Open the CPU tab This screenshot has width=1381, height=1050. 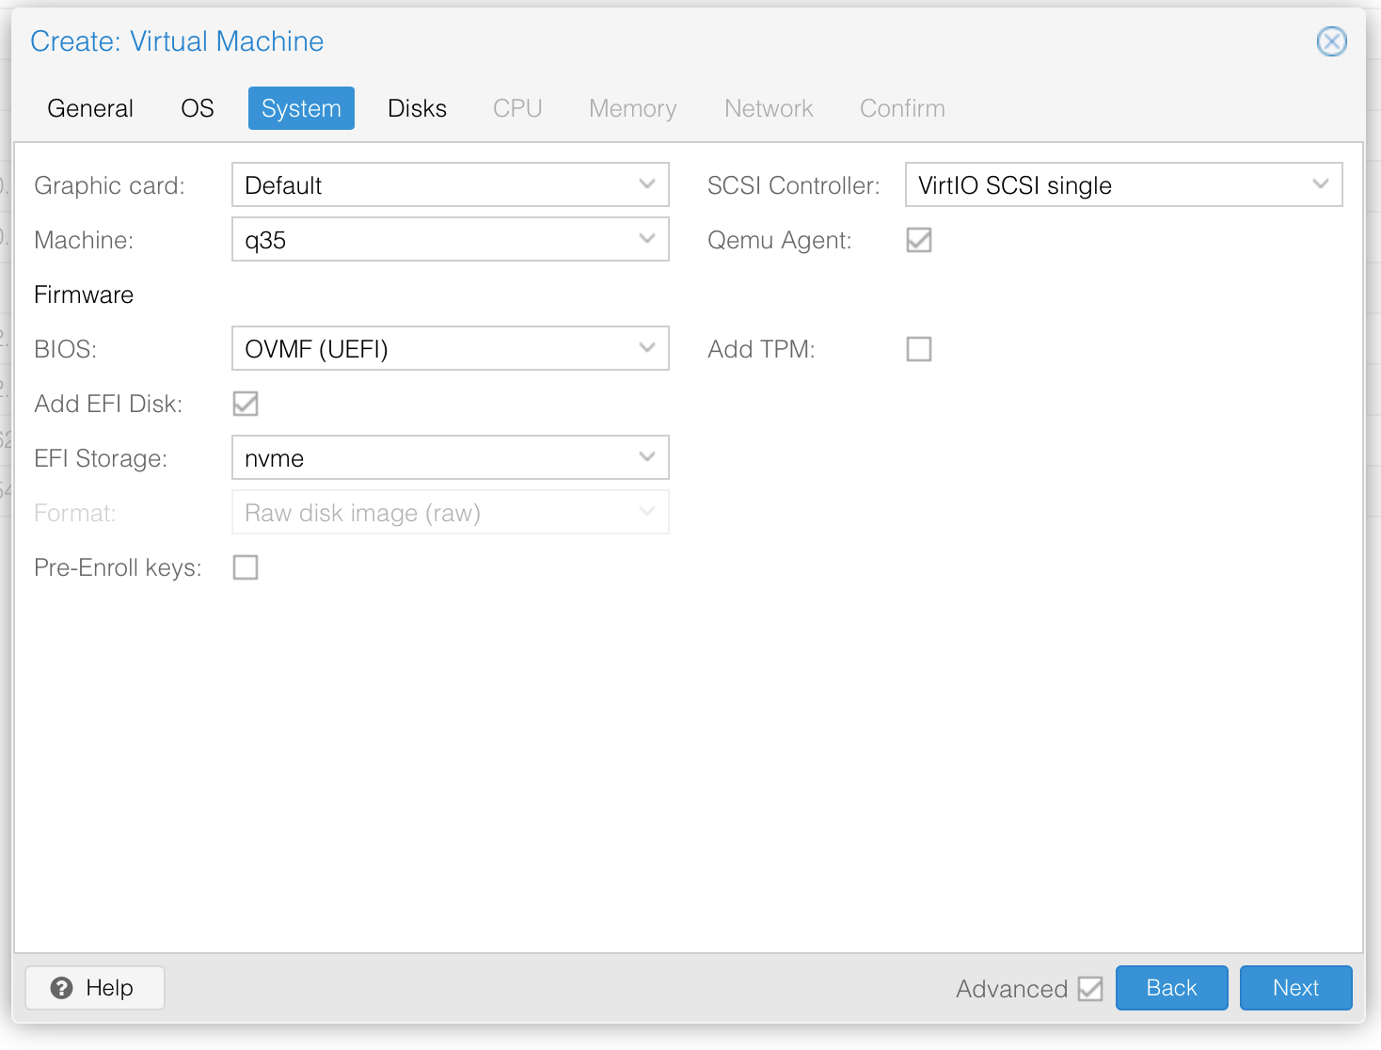click(x=517, y=108)
